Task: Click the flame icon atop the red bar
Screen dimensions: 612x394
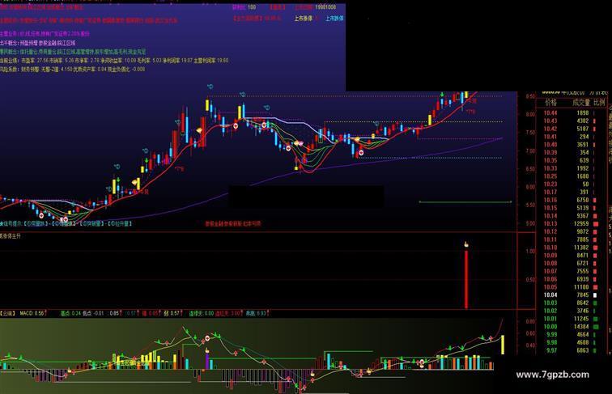Action: click(x=466, y=244)
